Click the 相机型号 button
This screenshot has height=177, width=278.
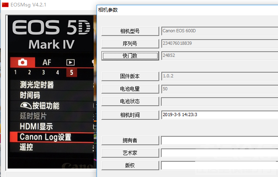(x=130, y=31)
